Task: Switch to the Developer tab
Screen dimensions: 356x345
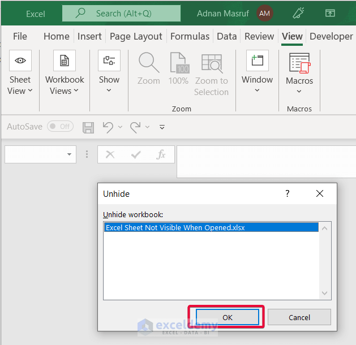Action: click(x=331, y=36)
